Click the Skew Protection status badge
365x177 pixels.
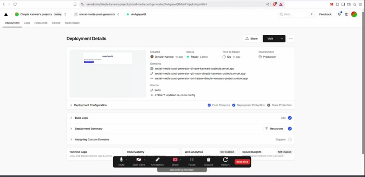[x=269, y=105]
